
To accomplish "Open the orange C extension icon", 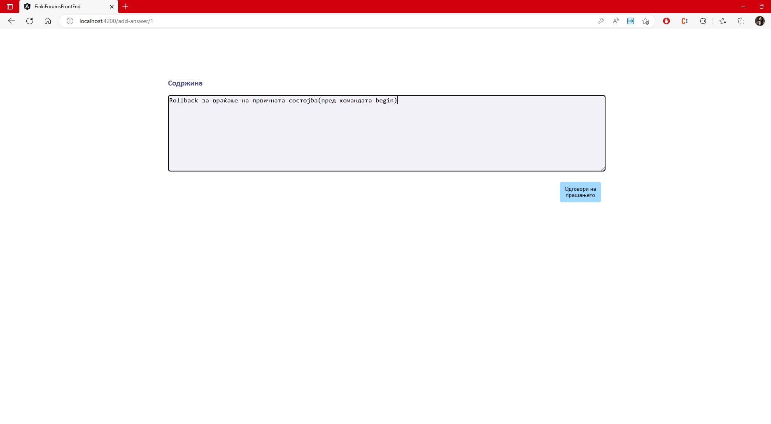I will [x=685, y=21].
